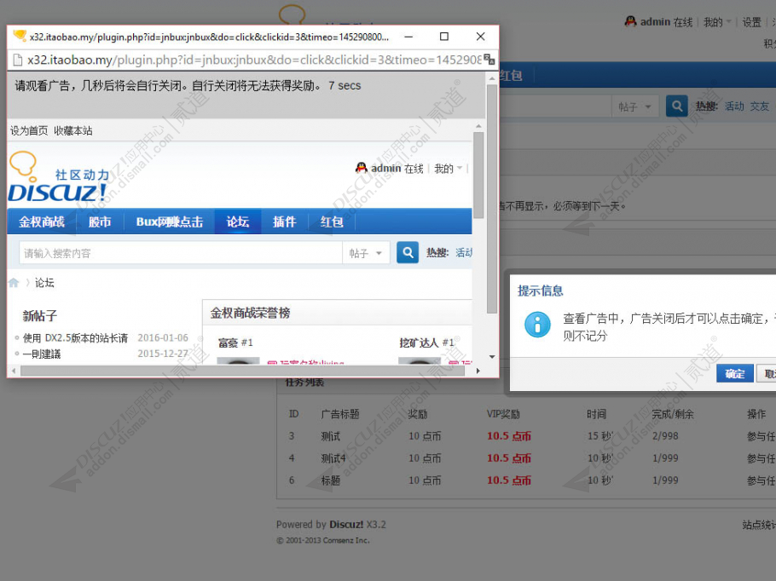This screenshot has width=776, height=581.
Task: Click 2/998 value in the task table
Action: [665, 436]
